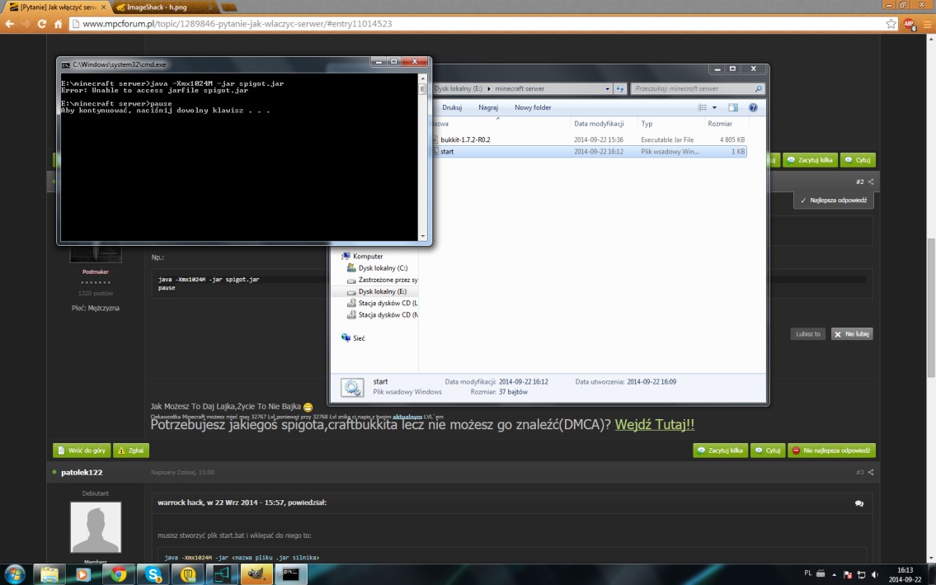This screenshot has height=585, width=936.
Task: Click the Explorer search magnifier icon
Action: [x=758, y=88]
